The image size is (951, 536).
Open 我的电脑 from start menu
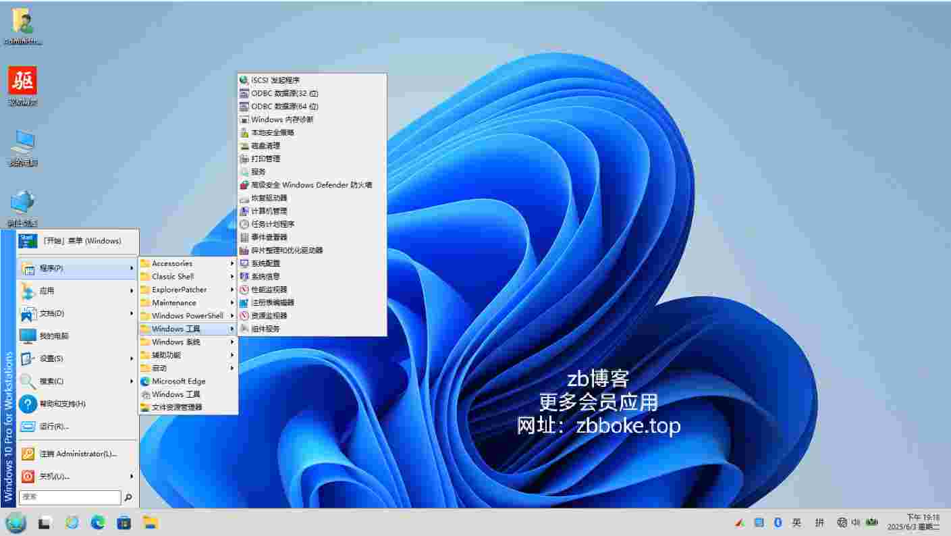[x=78, y=336]
